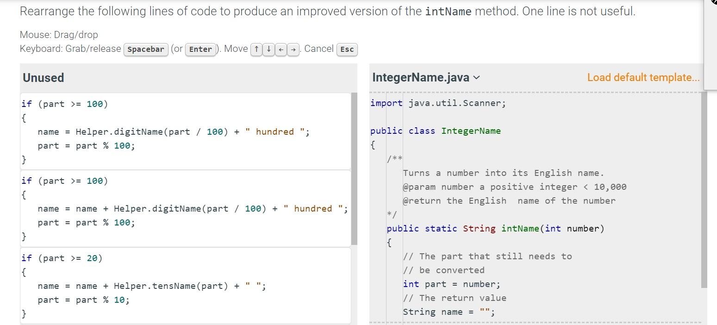The height and width of the screenshot is (325, 717).
Task: Click the '@return the English name' comment
Action: point(509,200)
